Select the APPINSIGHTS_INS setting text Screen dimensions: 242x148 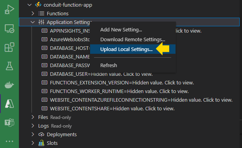70,31
